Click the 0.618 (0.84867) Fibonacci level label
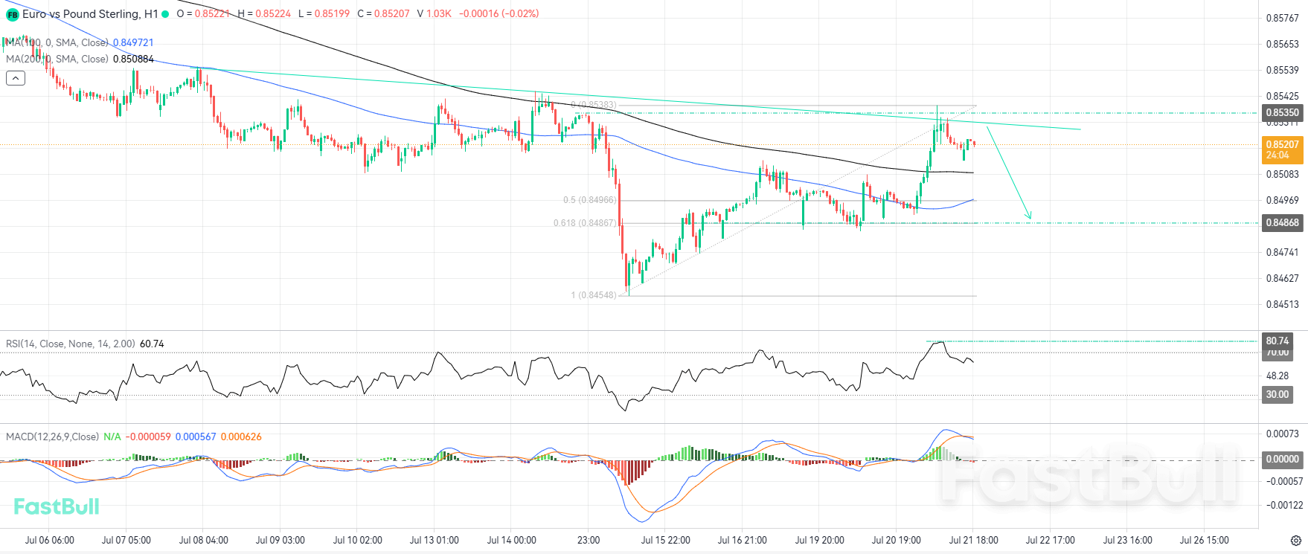Viewport: 1308px width, 554px height. [x=585, y=223]
